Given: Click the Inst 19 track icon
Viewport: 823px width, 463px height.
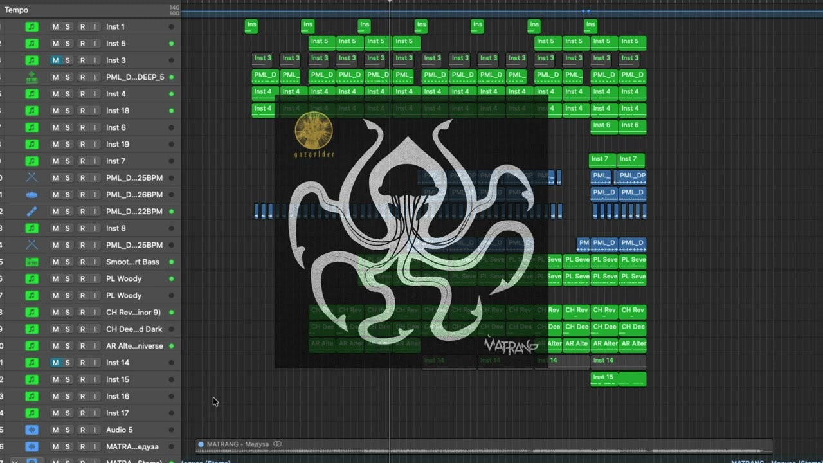Looking at the screenshot, I should pyautogui.click(x=32, y=145).
